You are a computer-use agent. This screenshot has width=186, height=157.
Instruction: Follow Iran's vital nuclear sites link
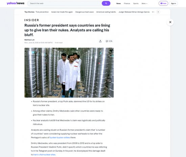[x=45, y=155]
